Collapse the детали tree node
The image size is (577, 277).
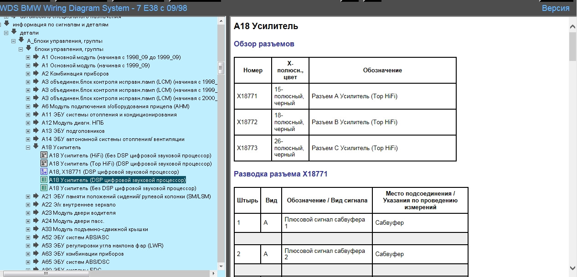6,33
